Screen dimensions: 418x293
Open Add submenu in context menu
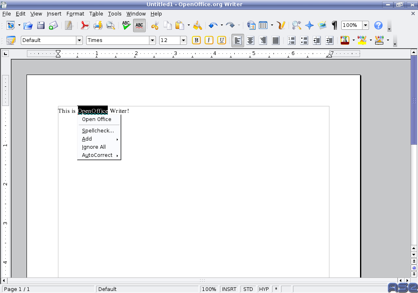[99, 139]
